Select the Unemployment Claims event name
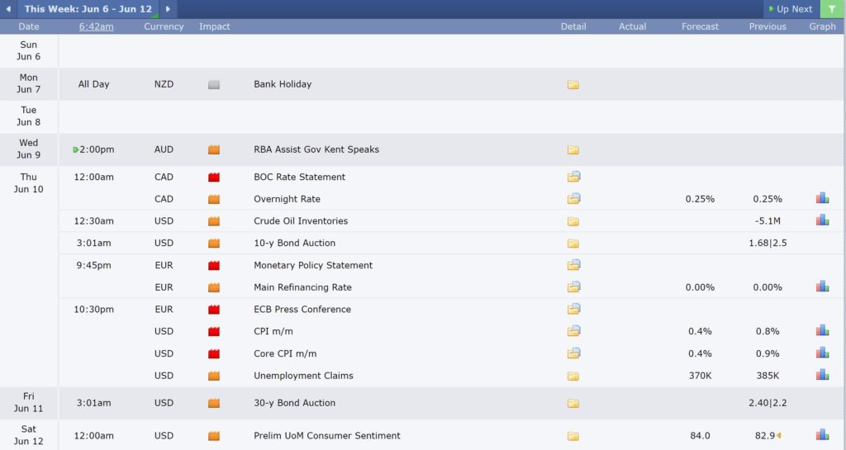 coord(303,376)
